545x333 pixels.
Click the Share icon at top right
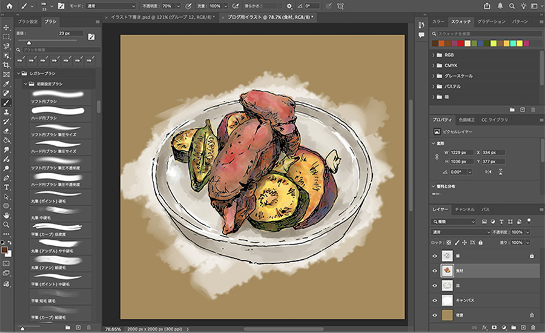488,5
